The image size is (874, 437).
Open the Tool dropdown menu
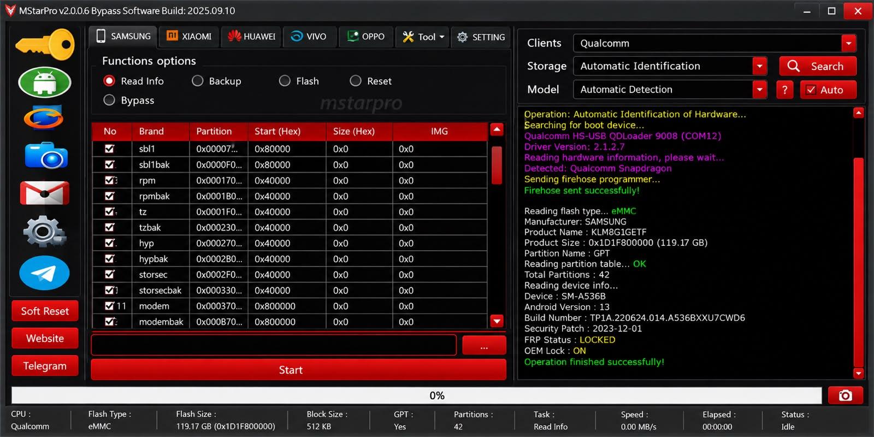pos(422,37)
